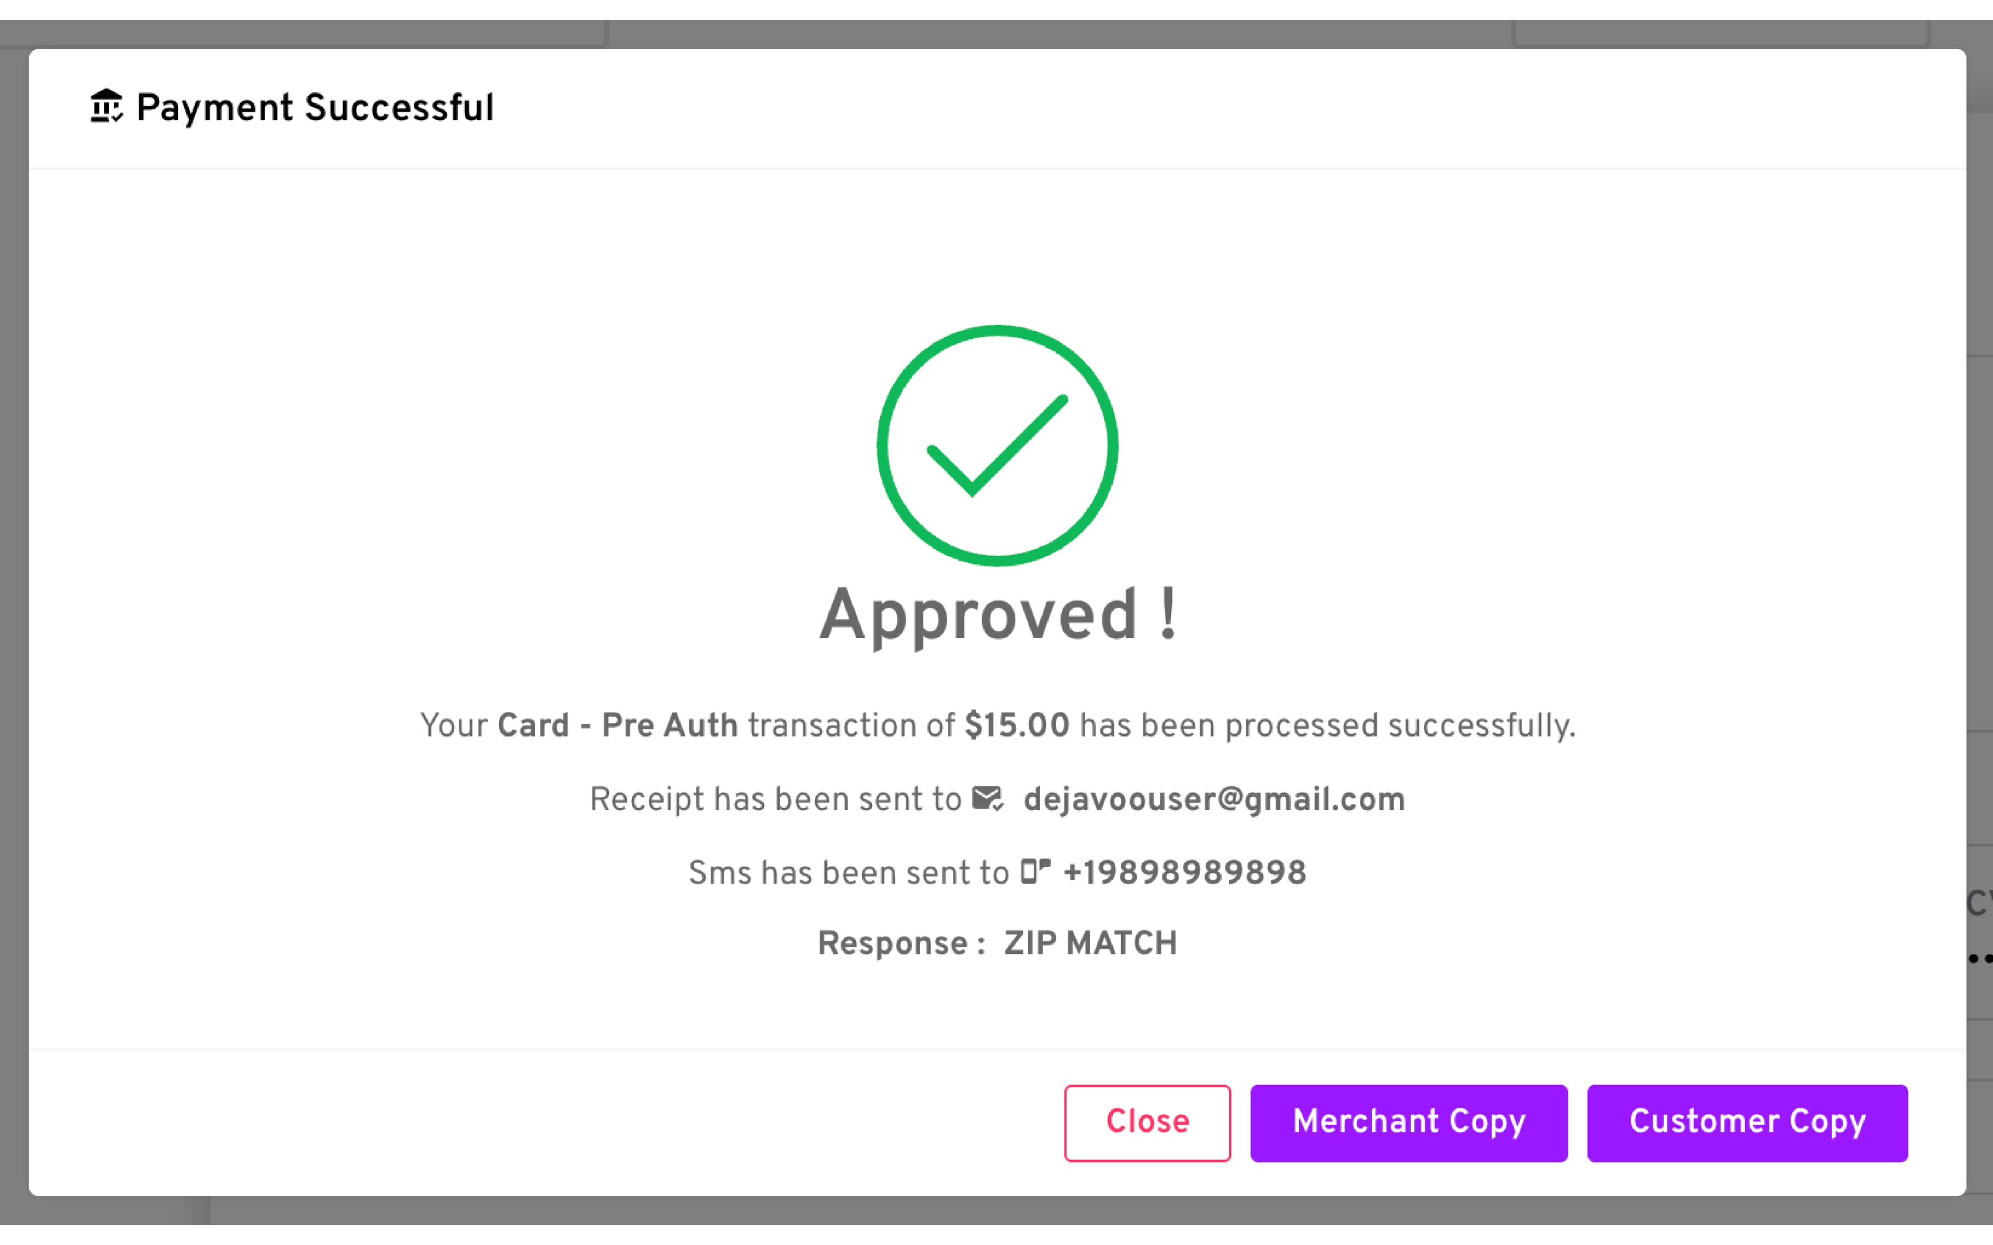
Task: Click "has been processed successfully" text
Action: (1327, 725)
